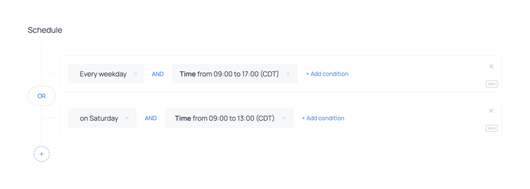The width and height of the screenshot is (530, 189).
Task: Remove the on Saturday condition chip
Action: pos(127,118)
